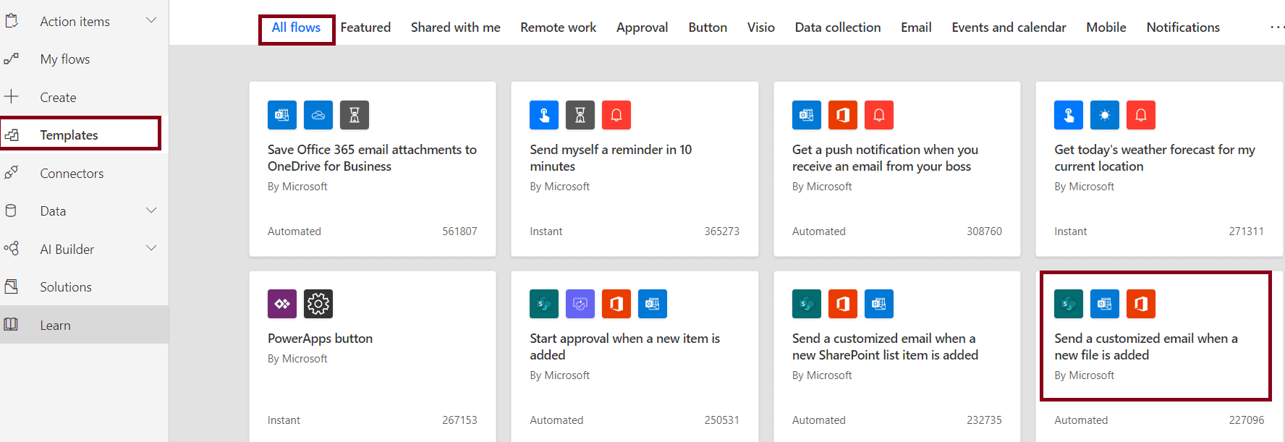Expand the AI Builder chevron
This screenshot has height=442, width=1285.
151,248
